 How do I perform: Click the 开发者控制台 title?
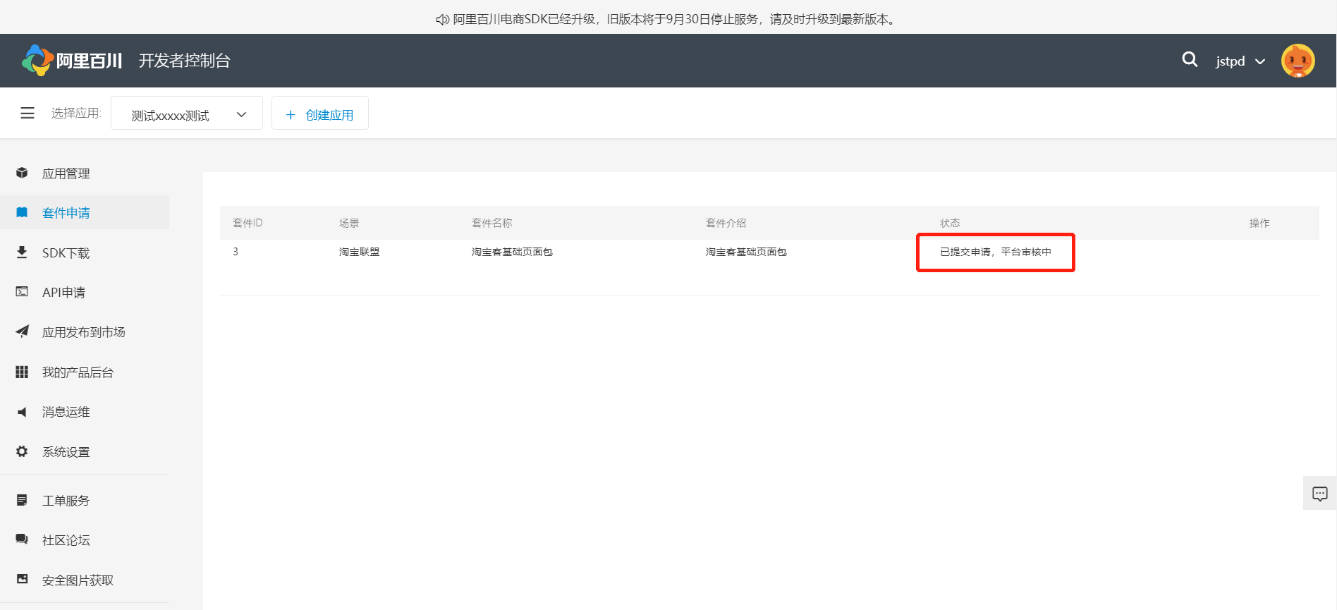[x=185, y=61]
